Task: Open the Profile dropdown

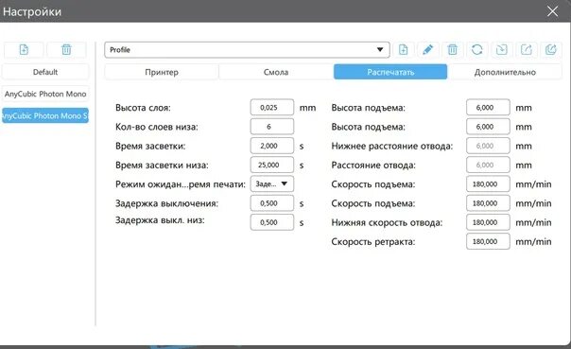Action: click(x=247, y=50)
